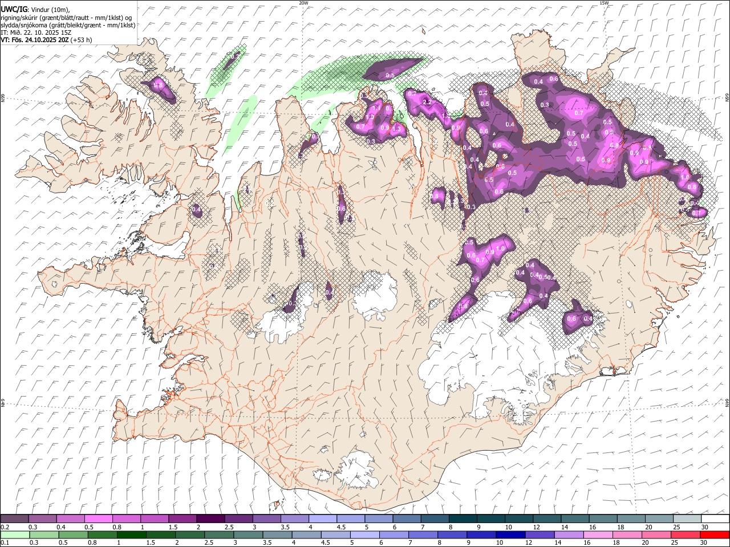Click the snow scale swatch between 0.2 and 0.3
Viewport: 730px width, 547px height.
(14, 519)
